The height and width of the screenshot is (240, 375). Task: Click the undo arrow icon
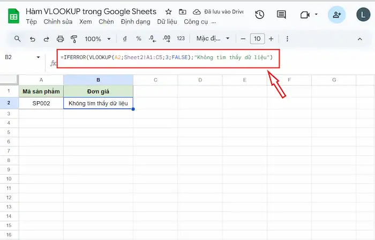33,39
